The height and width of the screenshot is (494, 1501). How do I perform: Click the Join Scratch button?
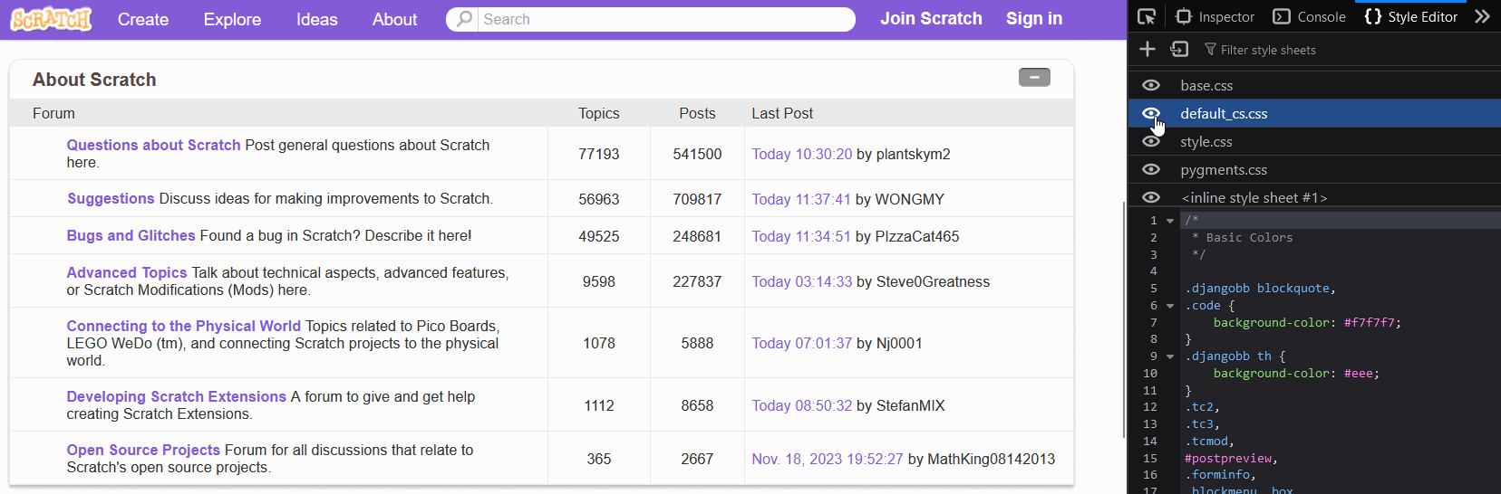[x=931, y=18]
